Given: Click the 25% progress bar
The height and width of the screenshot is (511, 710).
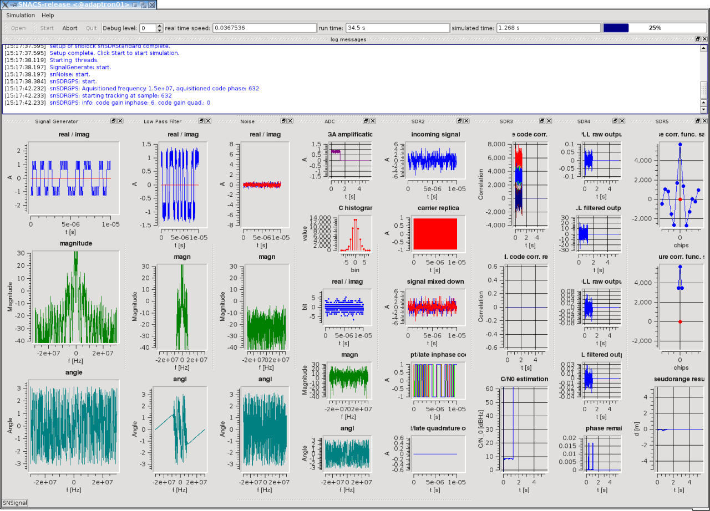Looking at the screenshot, I should [655, 28].
